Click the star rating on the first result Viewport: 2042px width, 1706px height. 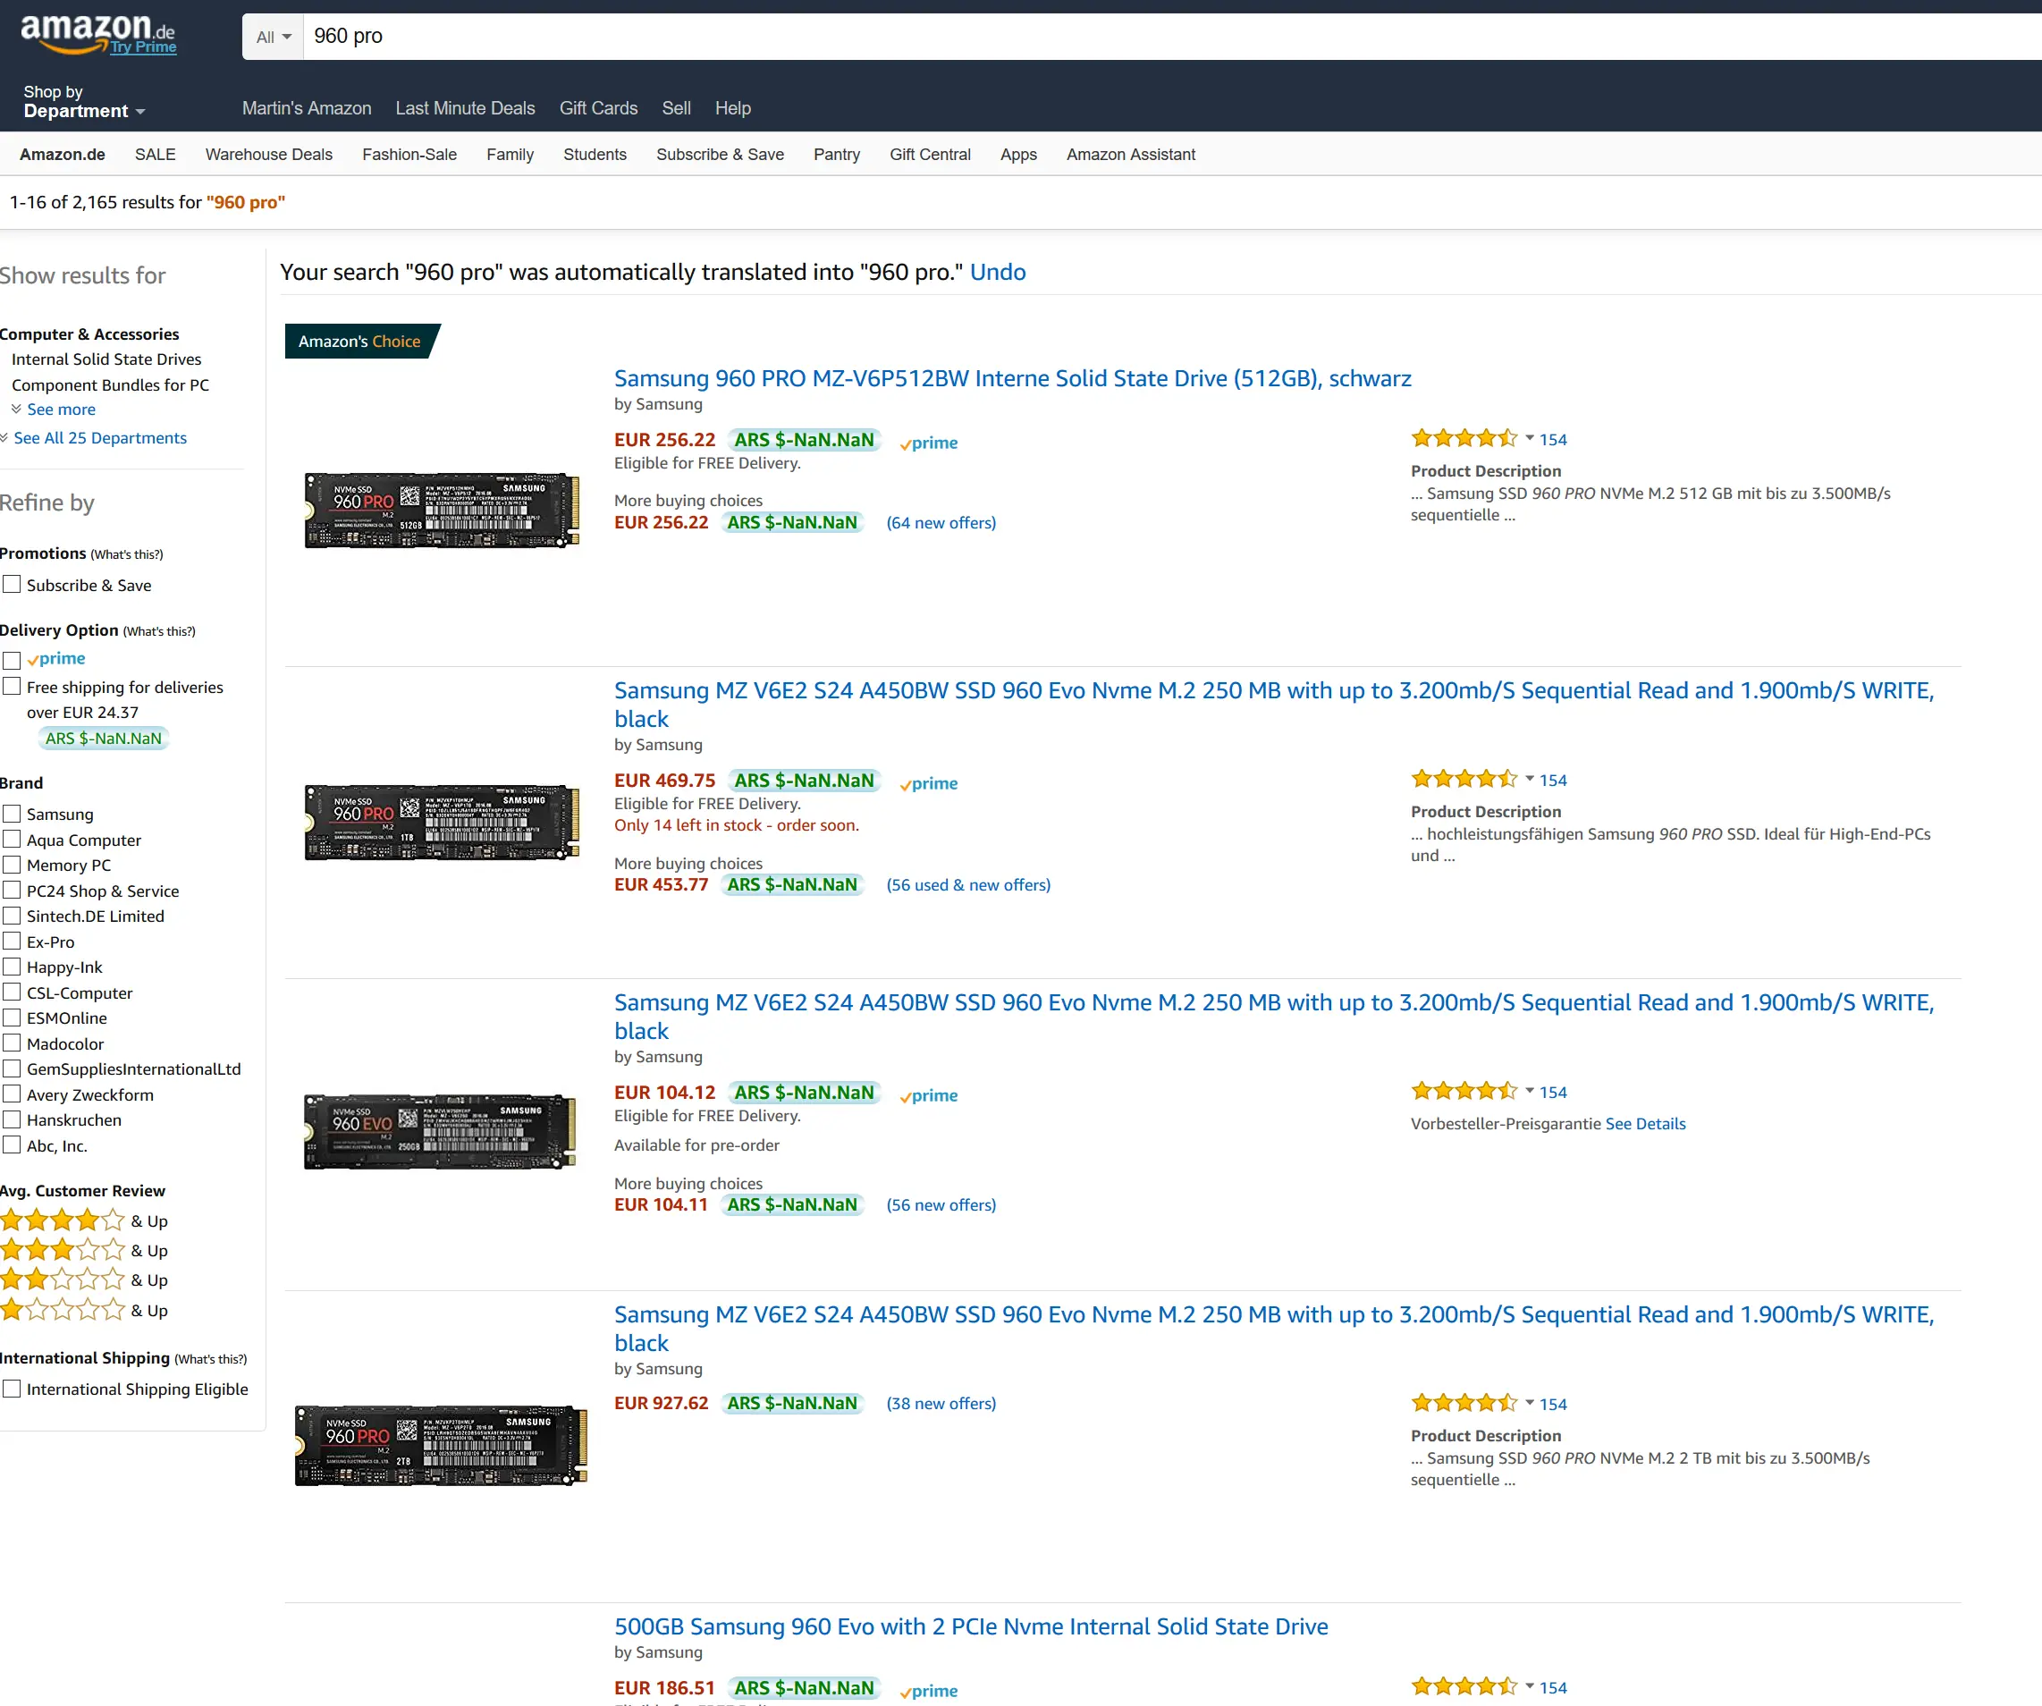[1464, 438]
